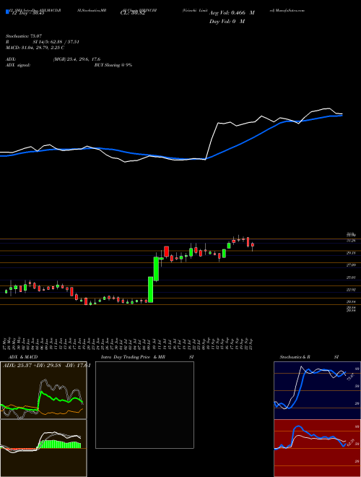The height and width of the screenshot is (477, 361).
Task: Click the 22.92 price axis label
Action: pos(352,290)
